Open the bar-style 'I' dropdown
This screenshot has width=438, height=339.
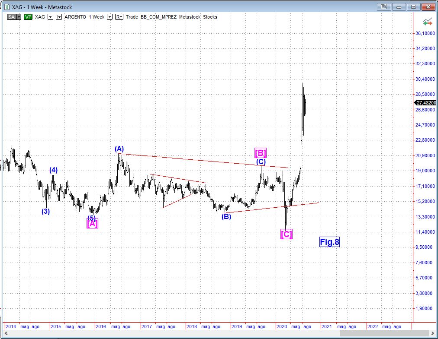click(x=59, y=17)
